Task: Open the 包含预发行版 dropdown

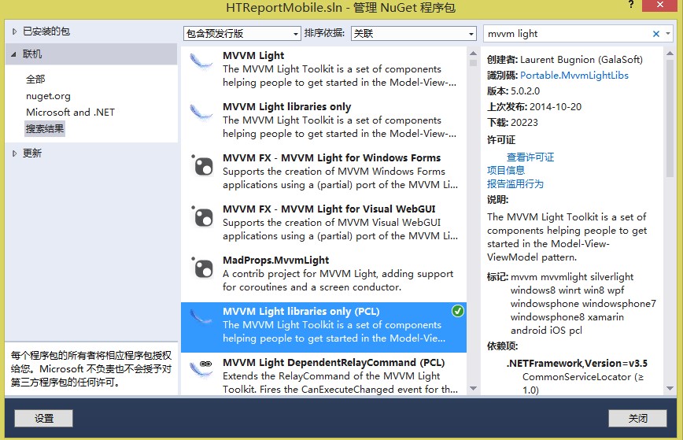Action: (242, 34)
